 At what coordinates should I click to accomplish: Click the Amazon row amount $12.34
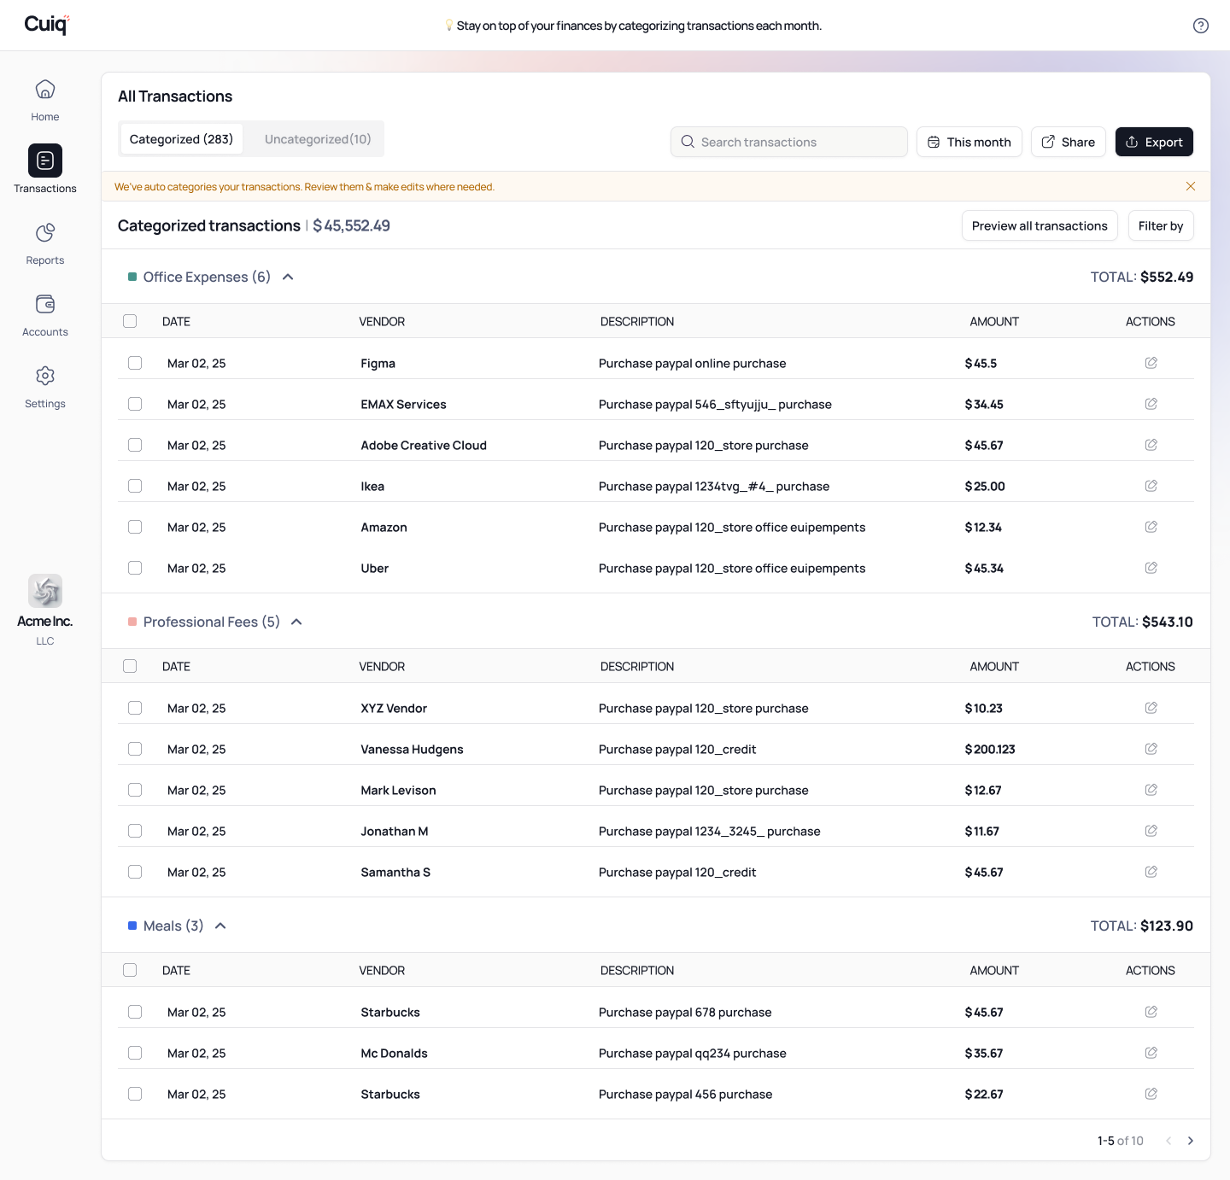point(983,527)
